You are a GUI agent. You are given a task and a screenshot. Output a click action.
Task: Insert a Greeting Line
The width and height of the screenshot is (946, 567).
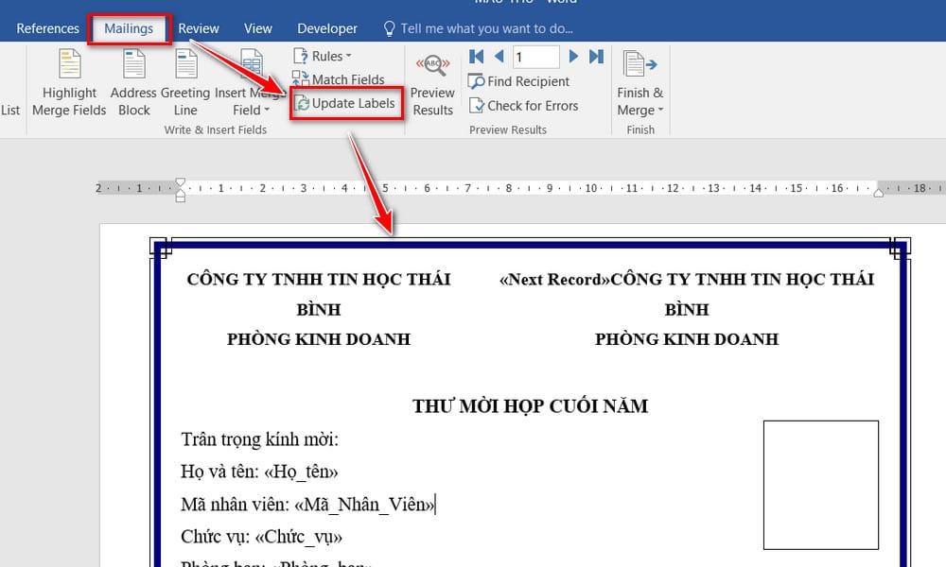click(185, 82)
